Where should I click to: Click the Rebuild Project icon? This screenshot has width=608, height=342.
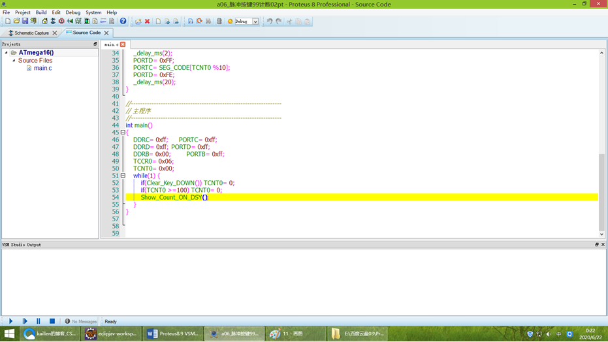199,22
